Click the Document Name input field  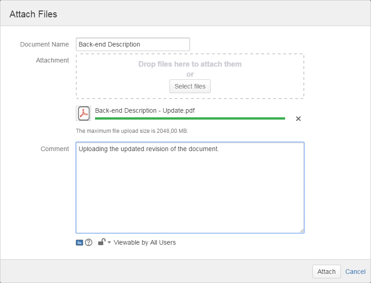[x=132, y=44]
